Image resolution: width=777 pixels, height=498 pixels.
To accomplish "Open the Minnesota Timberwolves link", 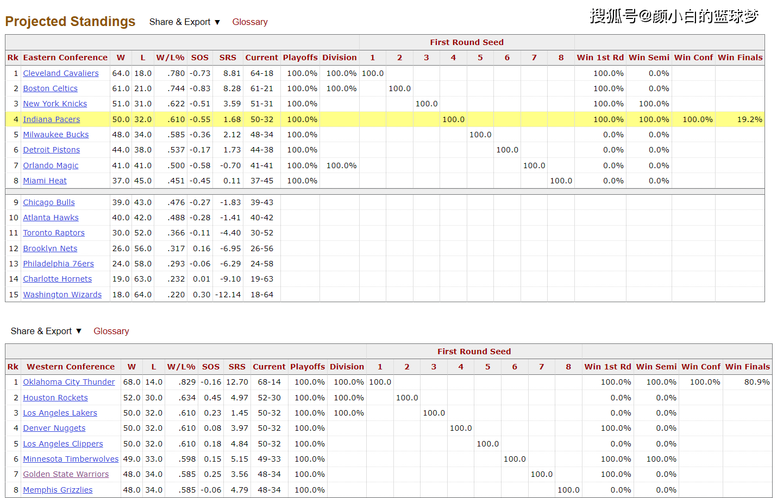I will (71, 459).
